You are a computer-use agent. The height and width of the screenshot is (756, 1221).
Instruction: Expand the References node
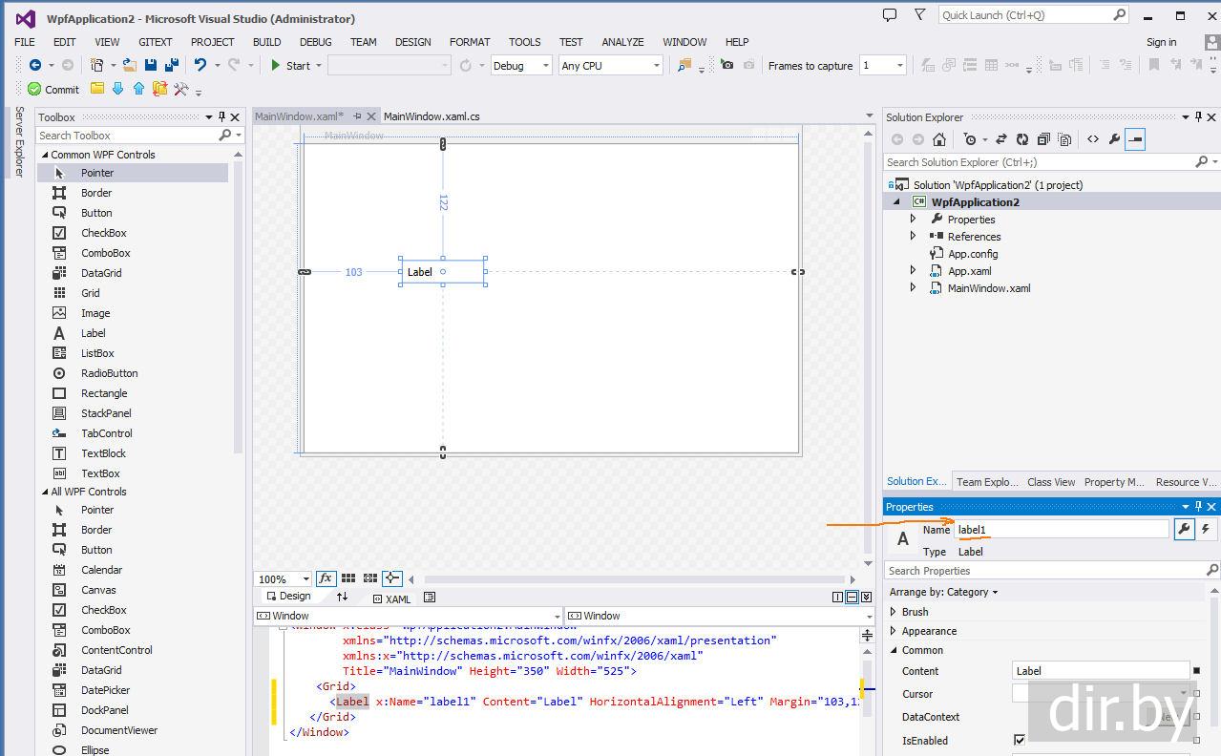(x=913, y=237)
